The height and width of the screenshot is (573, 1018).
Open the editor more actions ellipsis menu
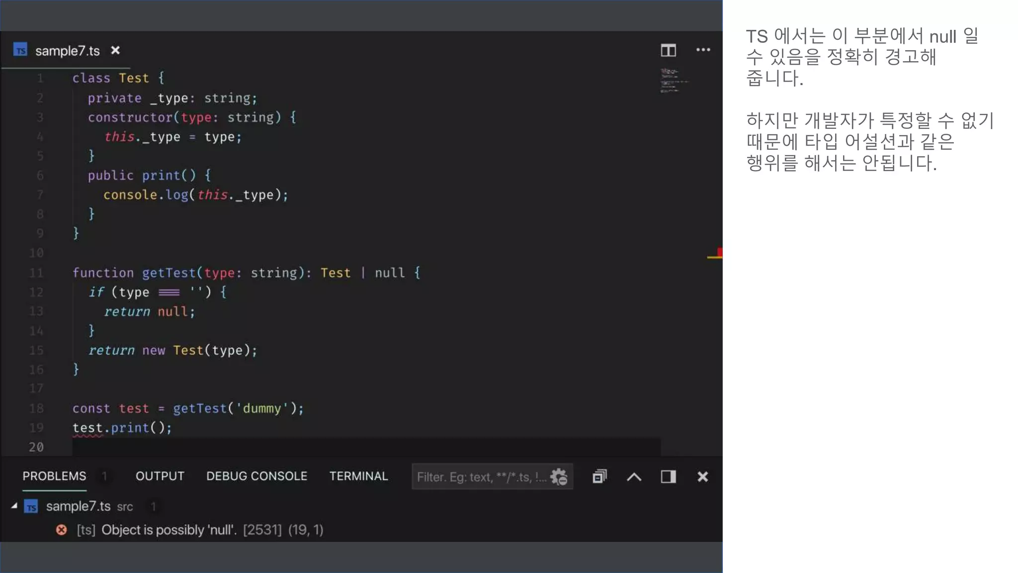(703, 50)
